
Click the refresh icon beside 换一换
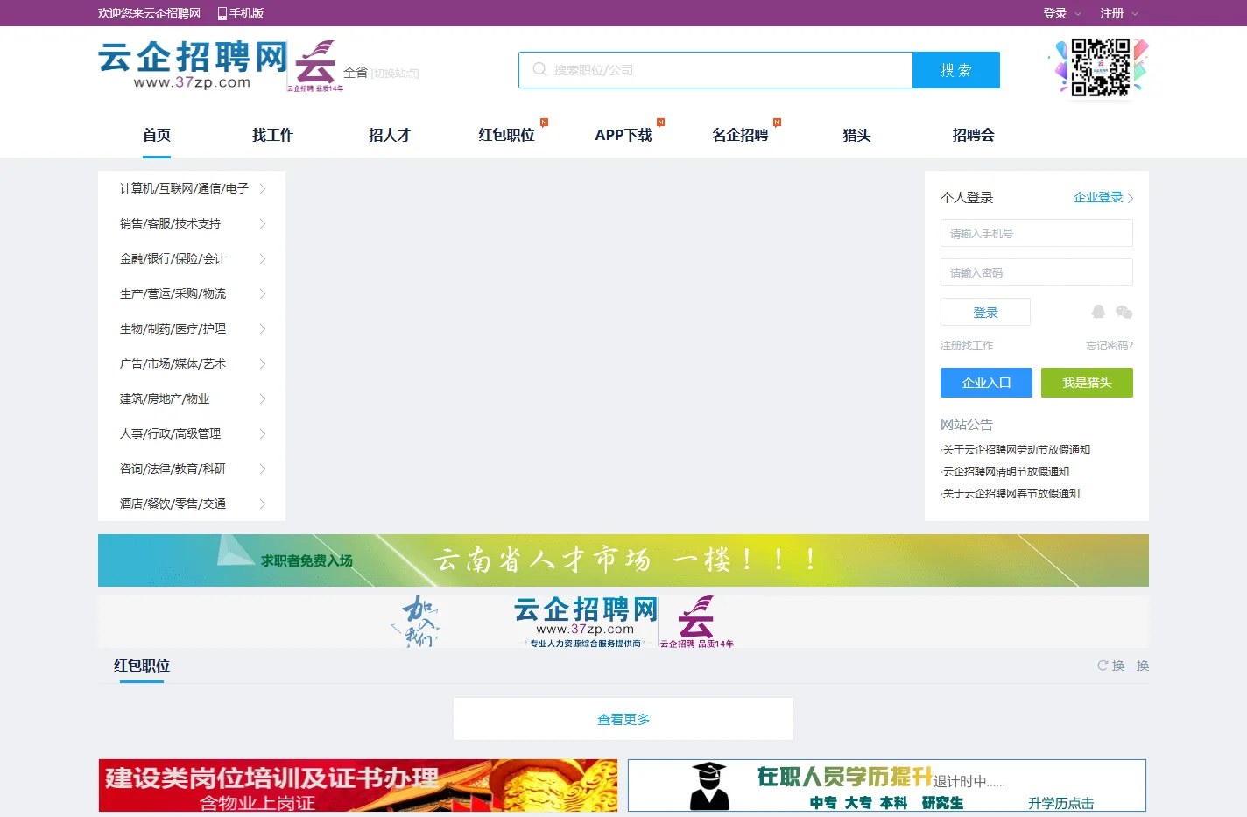1103,666
